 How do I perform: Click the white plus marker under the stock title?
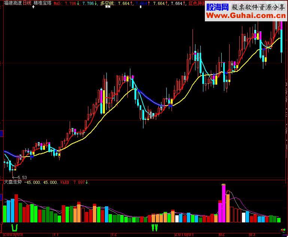33,7
